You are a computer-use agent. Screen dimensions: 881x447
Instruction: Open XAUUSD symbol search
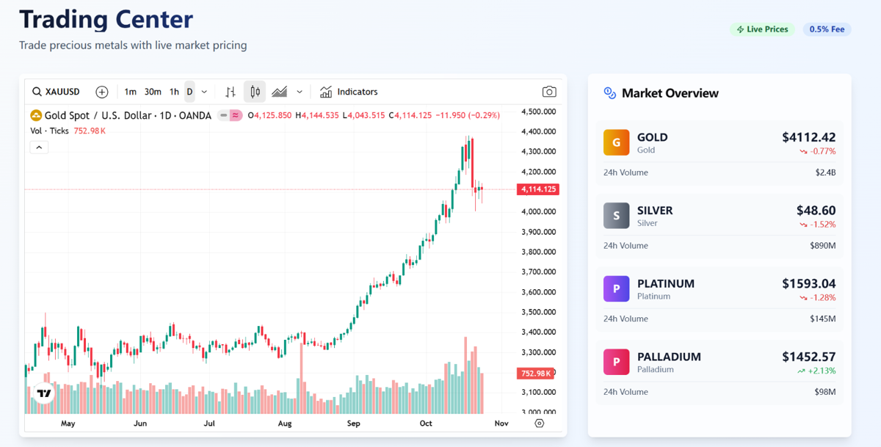click(56, 92)
